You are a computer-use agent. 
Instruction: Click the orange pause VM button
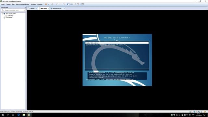tap(46, 4)
